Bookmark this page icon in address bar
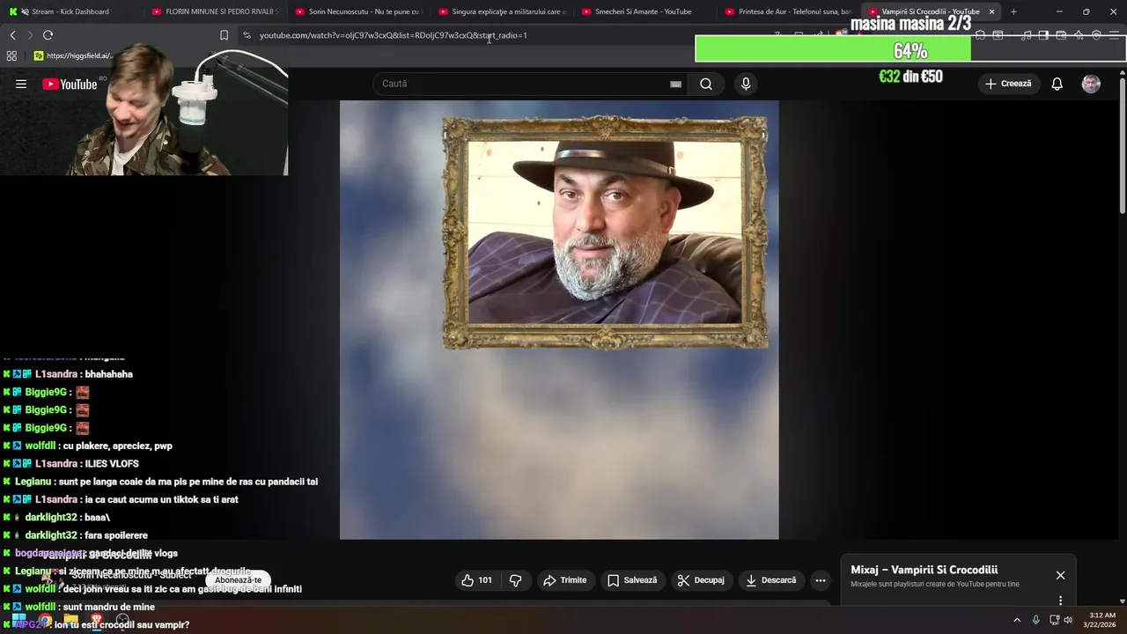 tap(224, 35)
